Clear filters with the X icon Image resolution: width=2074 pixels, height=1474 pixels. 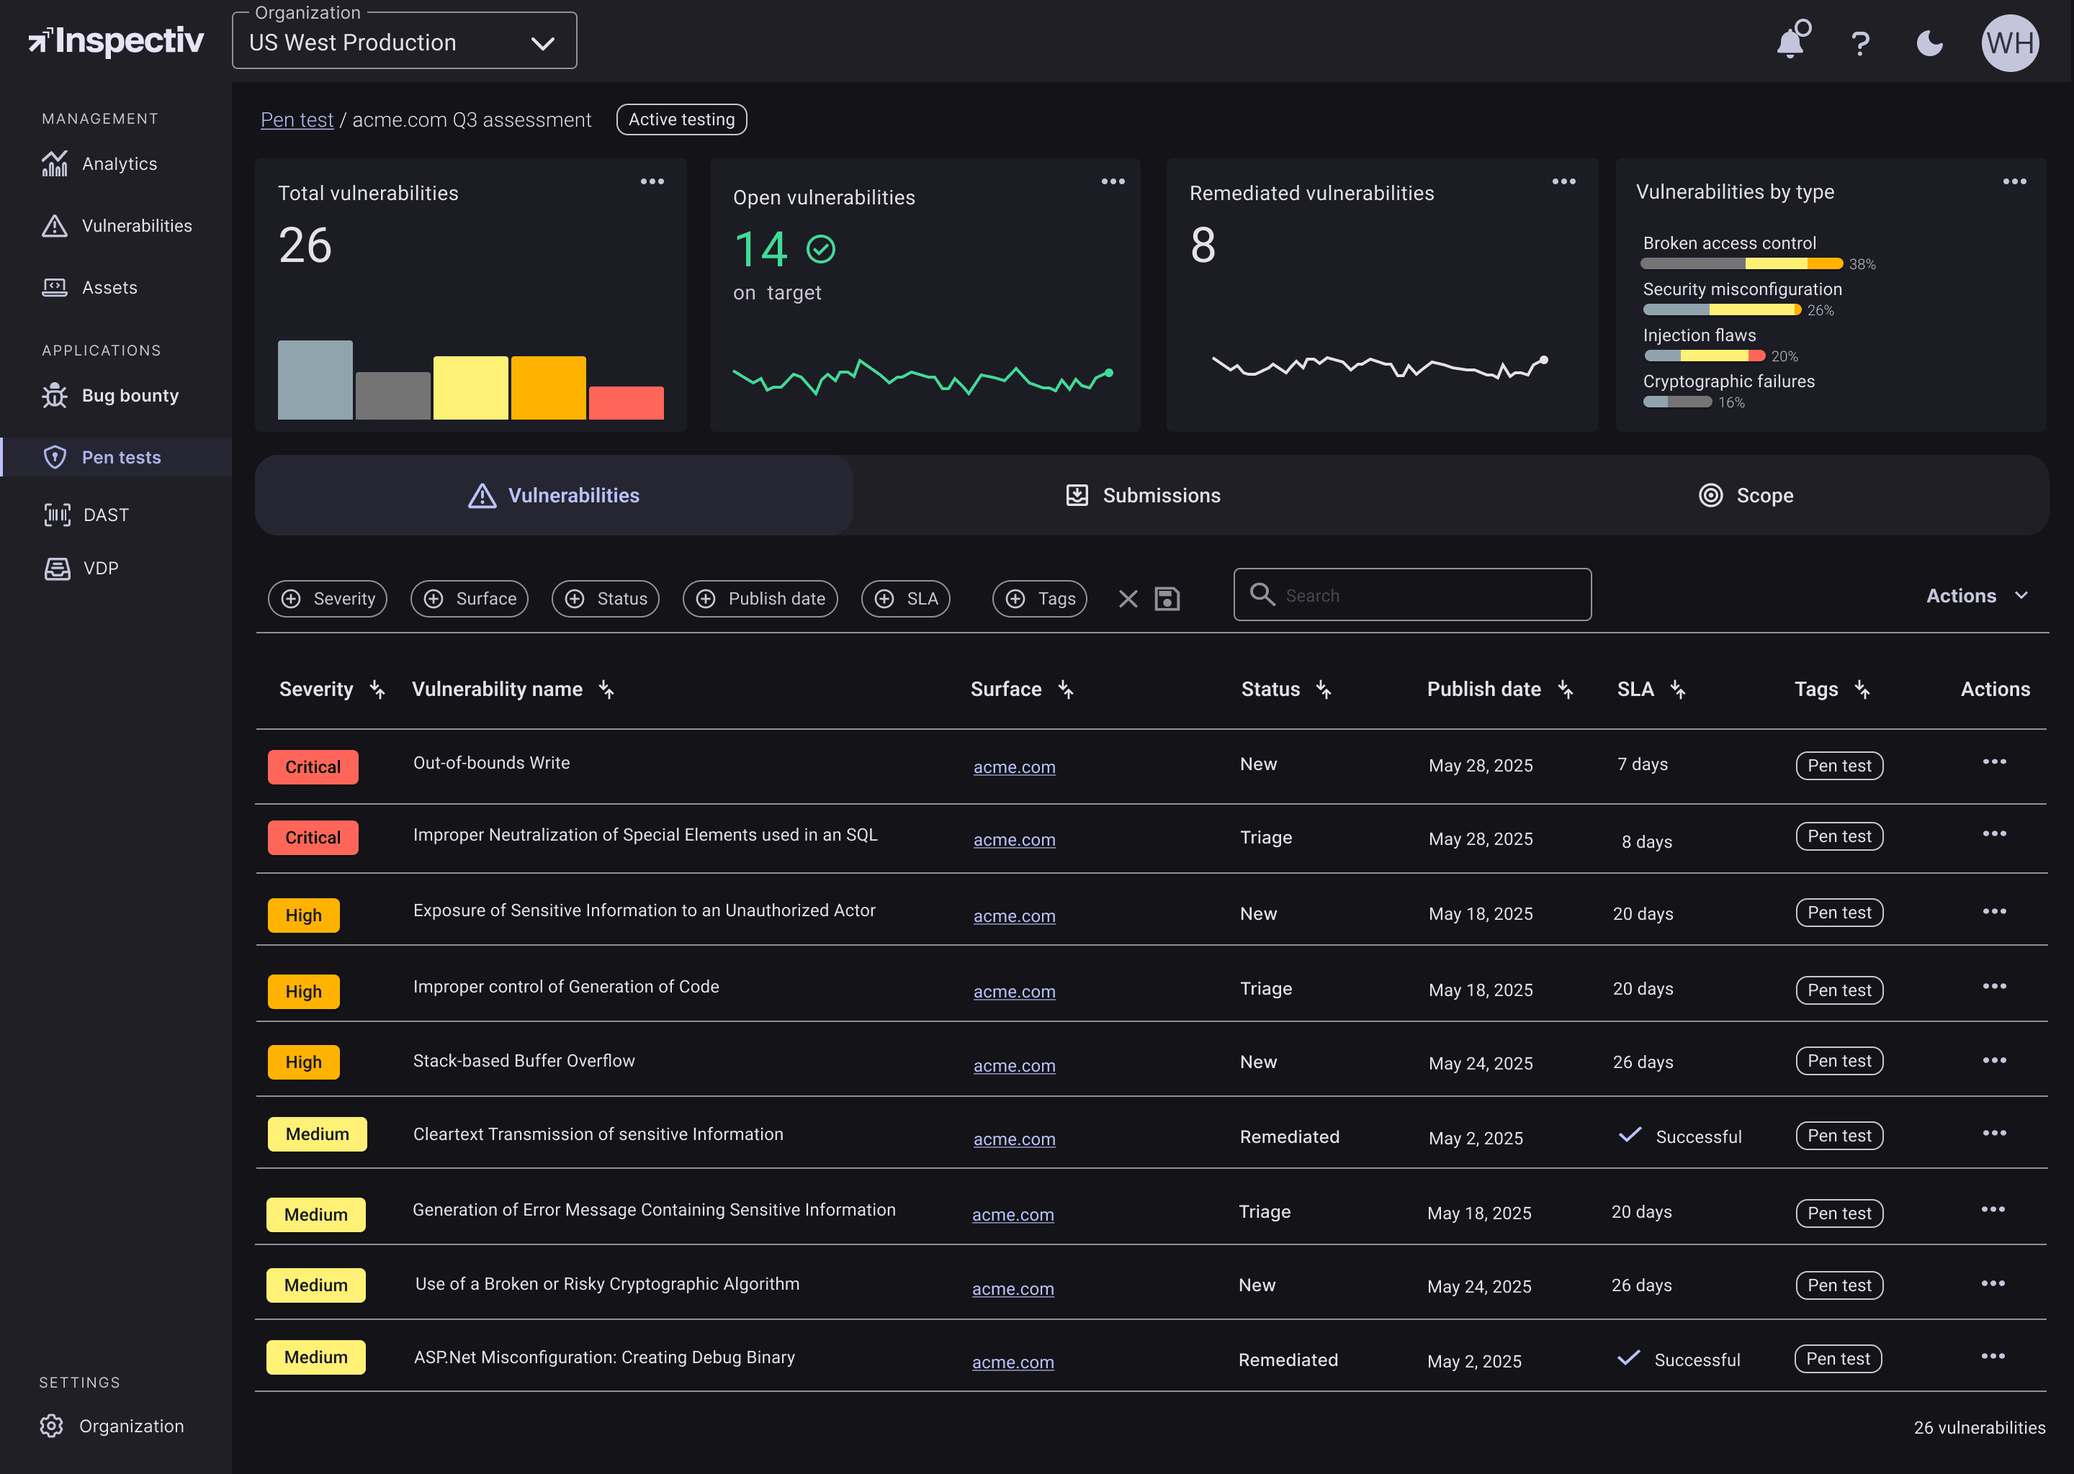[1128, 598]
